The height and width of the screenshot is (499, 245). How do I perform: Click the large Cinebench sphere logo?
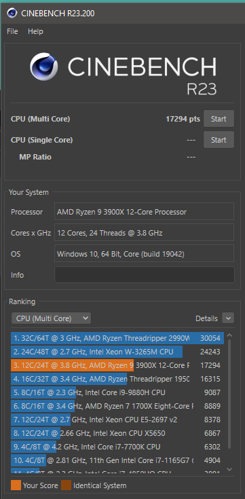coord(44,67)
